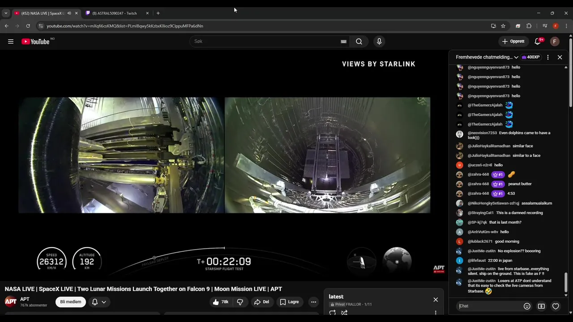Dislike the video with thumbs down

[x=240, y=302]
